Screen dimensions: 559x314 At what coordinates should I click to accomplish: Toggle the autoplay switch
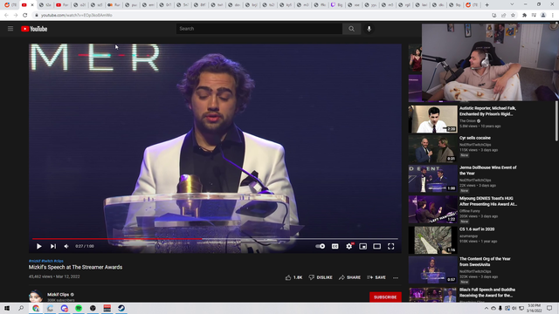point(321,246)
